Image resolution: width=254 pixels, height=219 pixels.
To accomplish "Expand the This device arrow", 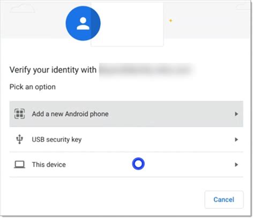I will pos(236,164).
